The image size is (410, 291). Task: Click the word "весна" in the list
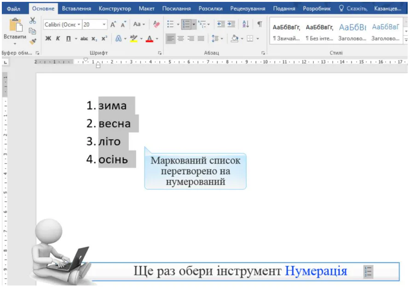click(x=115, y=124)
